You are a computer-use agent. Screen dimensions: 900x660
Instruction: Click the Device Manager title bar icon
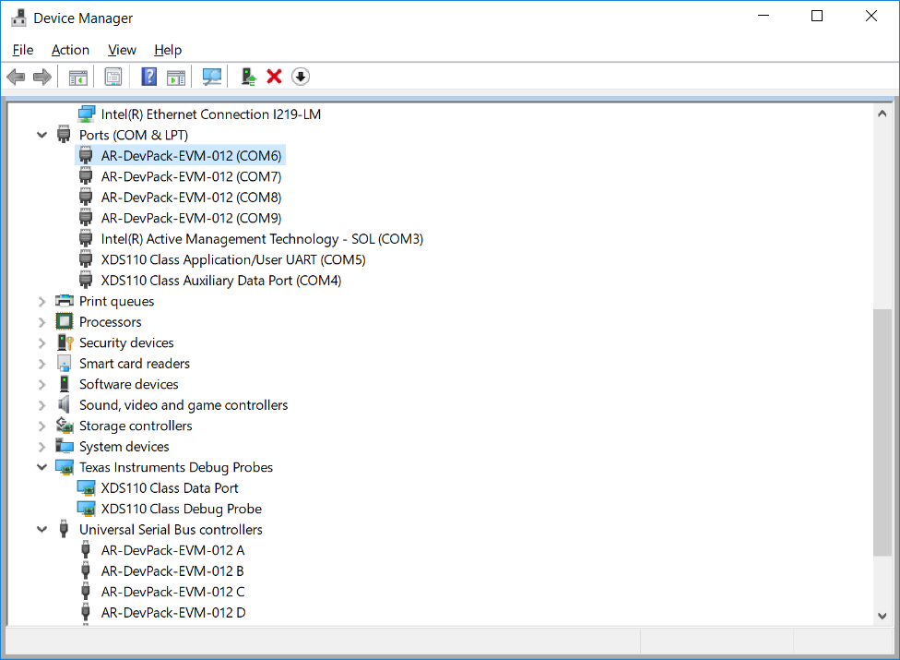(x=19, y=17)
